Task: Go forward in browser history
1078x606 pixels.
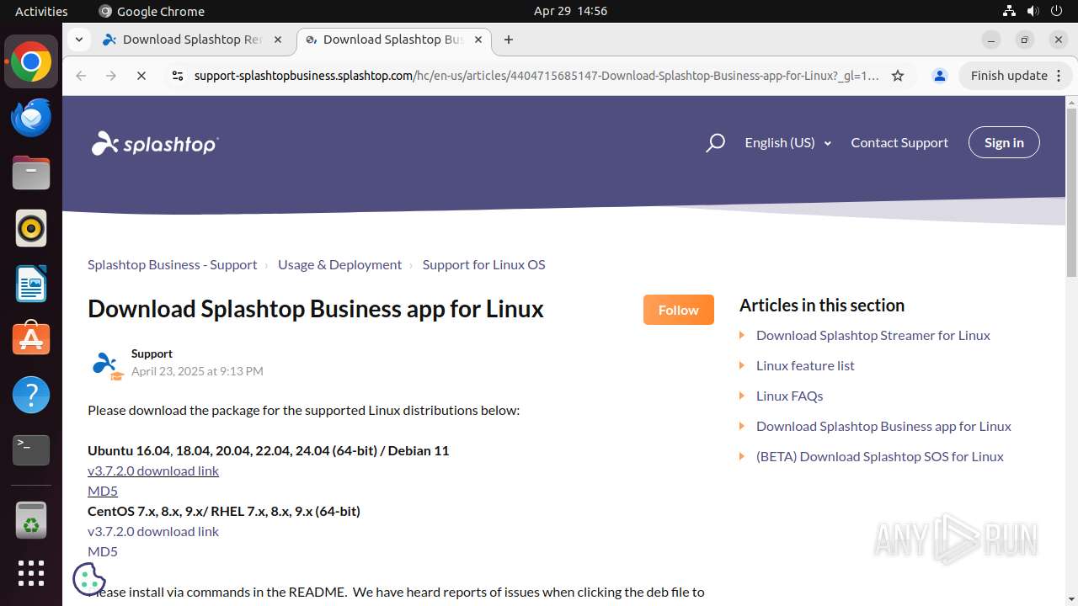Action: pyautogui.click(x=111, y=76)
